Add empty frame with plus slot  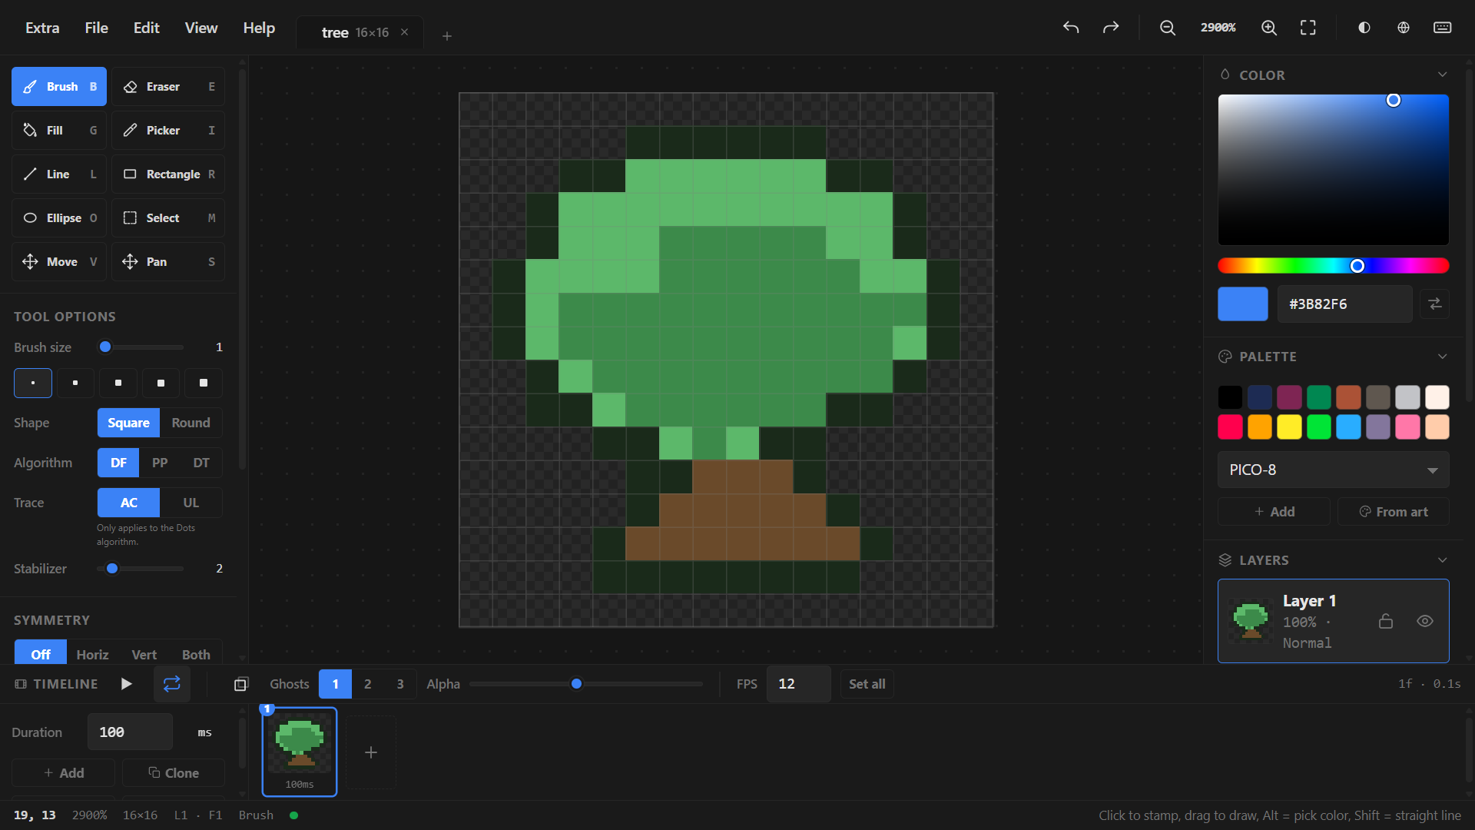click(x=371, y=752)
